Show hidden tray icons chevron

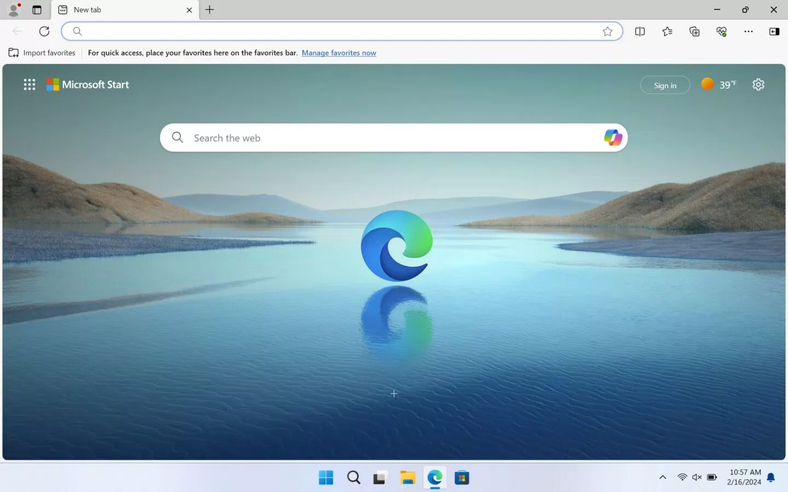click(x=663, y=477)
